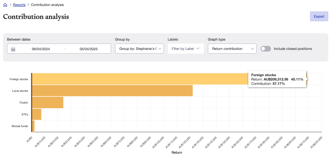Click the chevron arrow in Group by dropdown
Image resolution: width=332 pixels, height=165 pixels.
point(160,49)
